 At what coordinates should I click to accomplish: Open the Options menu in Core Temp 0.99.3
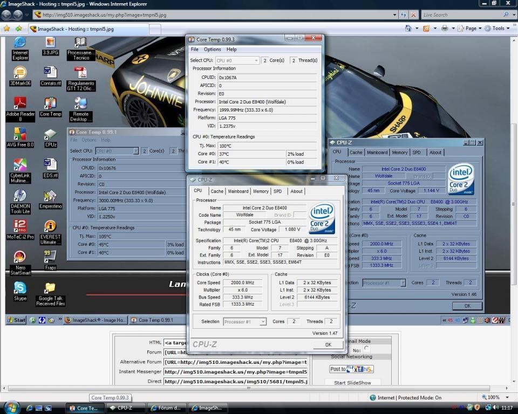pos(212,50)
